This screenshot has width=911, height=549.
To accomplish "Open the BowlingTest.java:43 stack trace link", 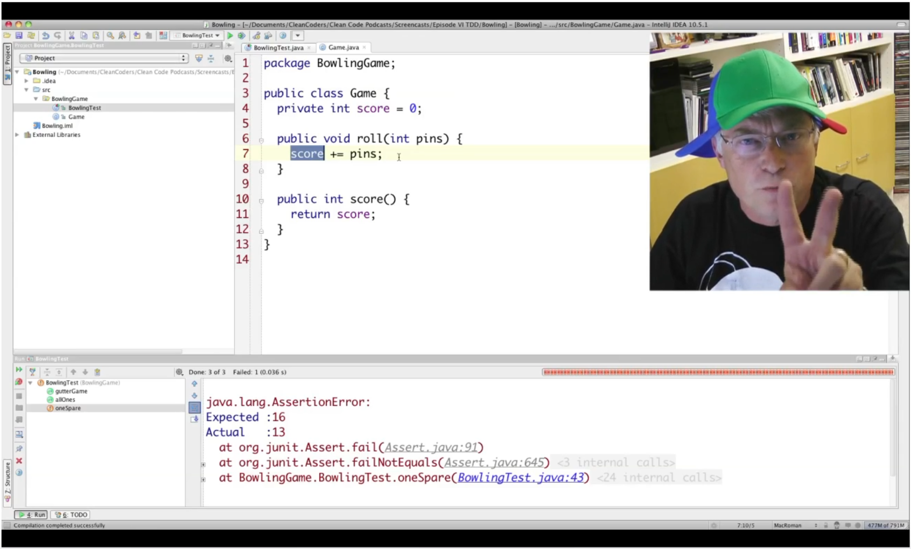I will 521,477.
